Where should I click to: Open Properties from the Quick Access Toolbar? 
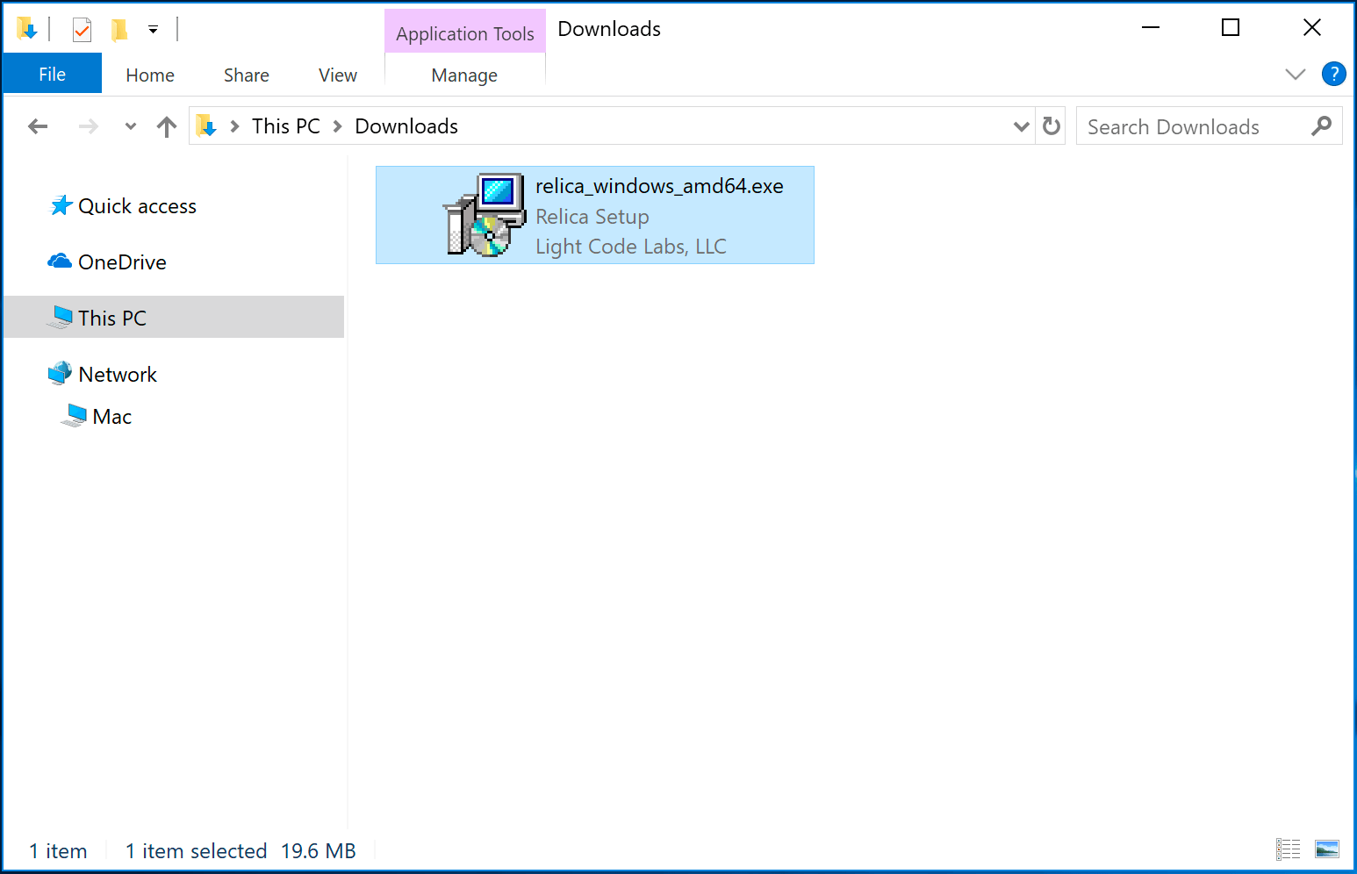82,27
